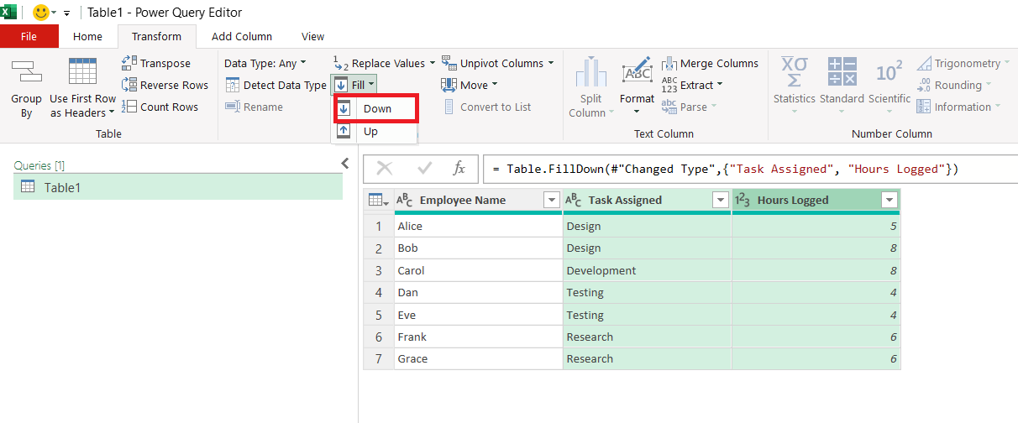Click the smiley feedback icon

tap(40, 13)
